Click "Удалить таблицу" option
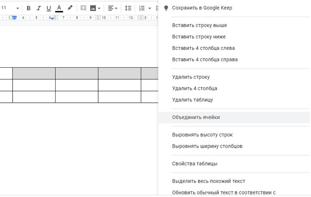This screenshot has width=311, height=197. (193, 100)
